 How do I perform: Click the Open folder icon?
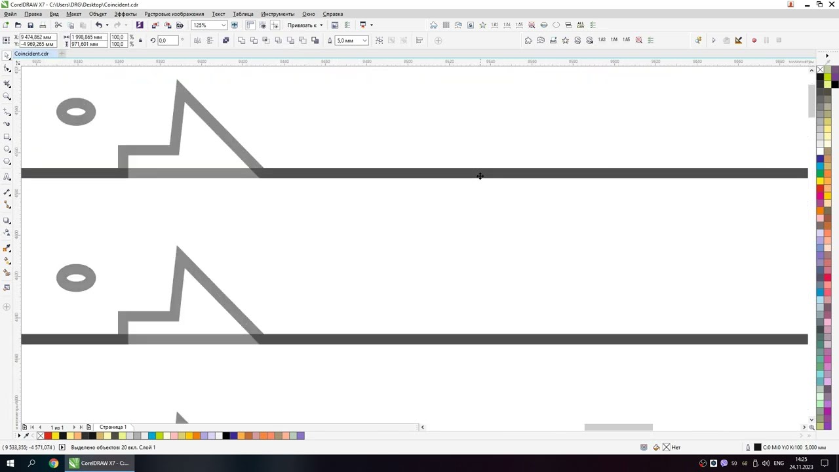click(x=18, y=26)
